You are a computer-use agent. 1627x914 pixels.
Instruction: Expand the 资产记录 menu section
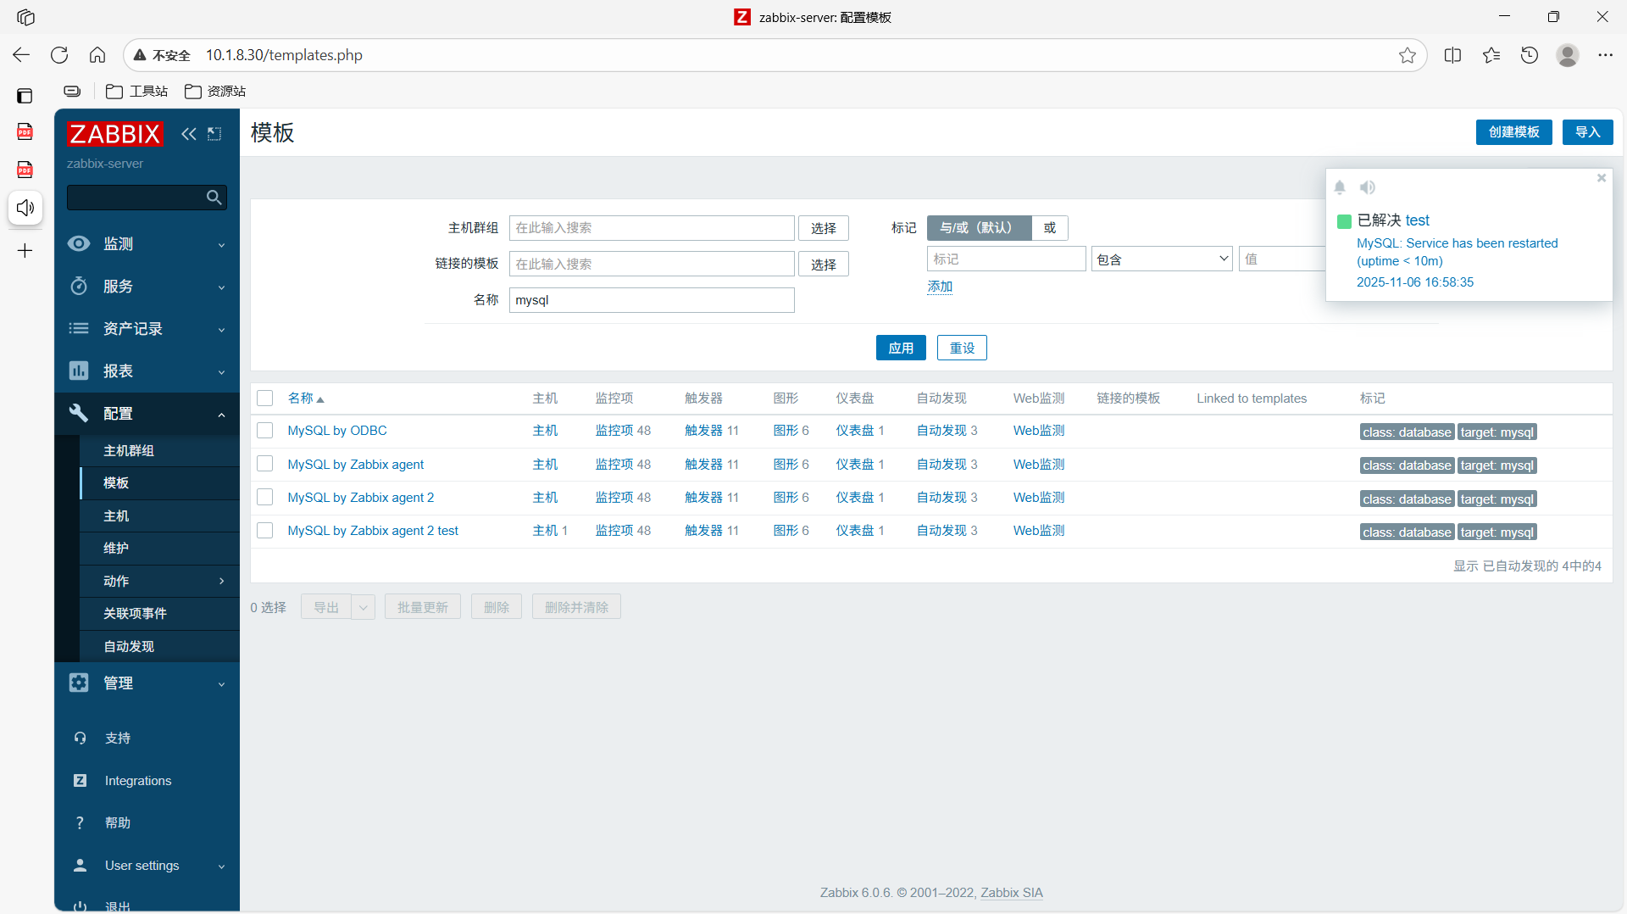(x=147, y=329)
